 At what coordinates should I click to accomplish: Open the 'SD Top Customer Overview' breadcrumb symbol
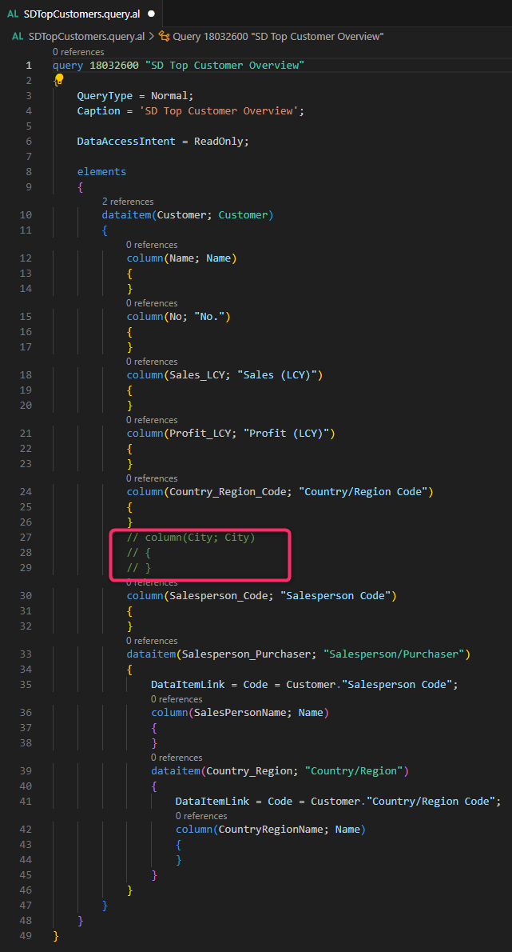(x=278, y=36)
